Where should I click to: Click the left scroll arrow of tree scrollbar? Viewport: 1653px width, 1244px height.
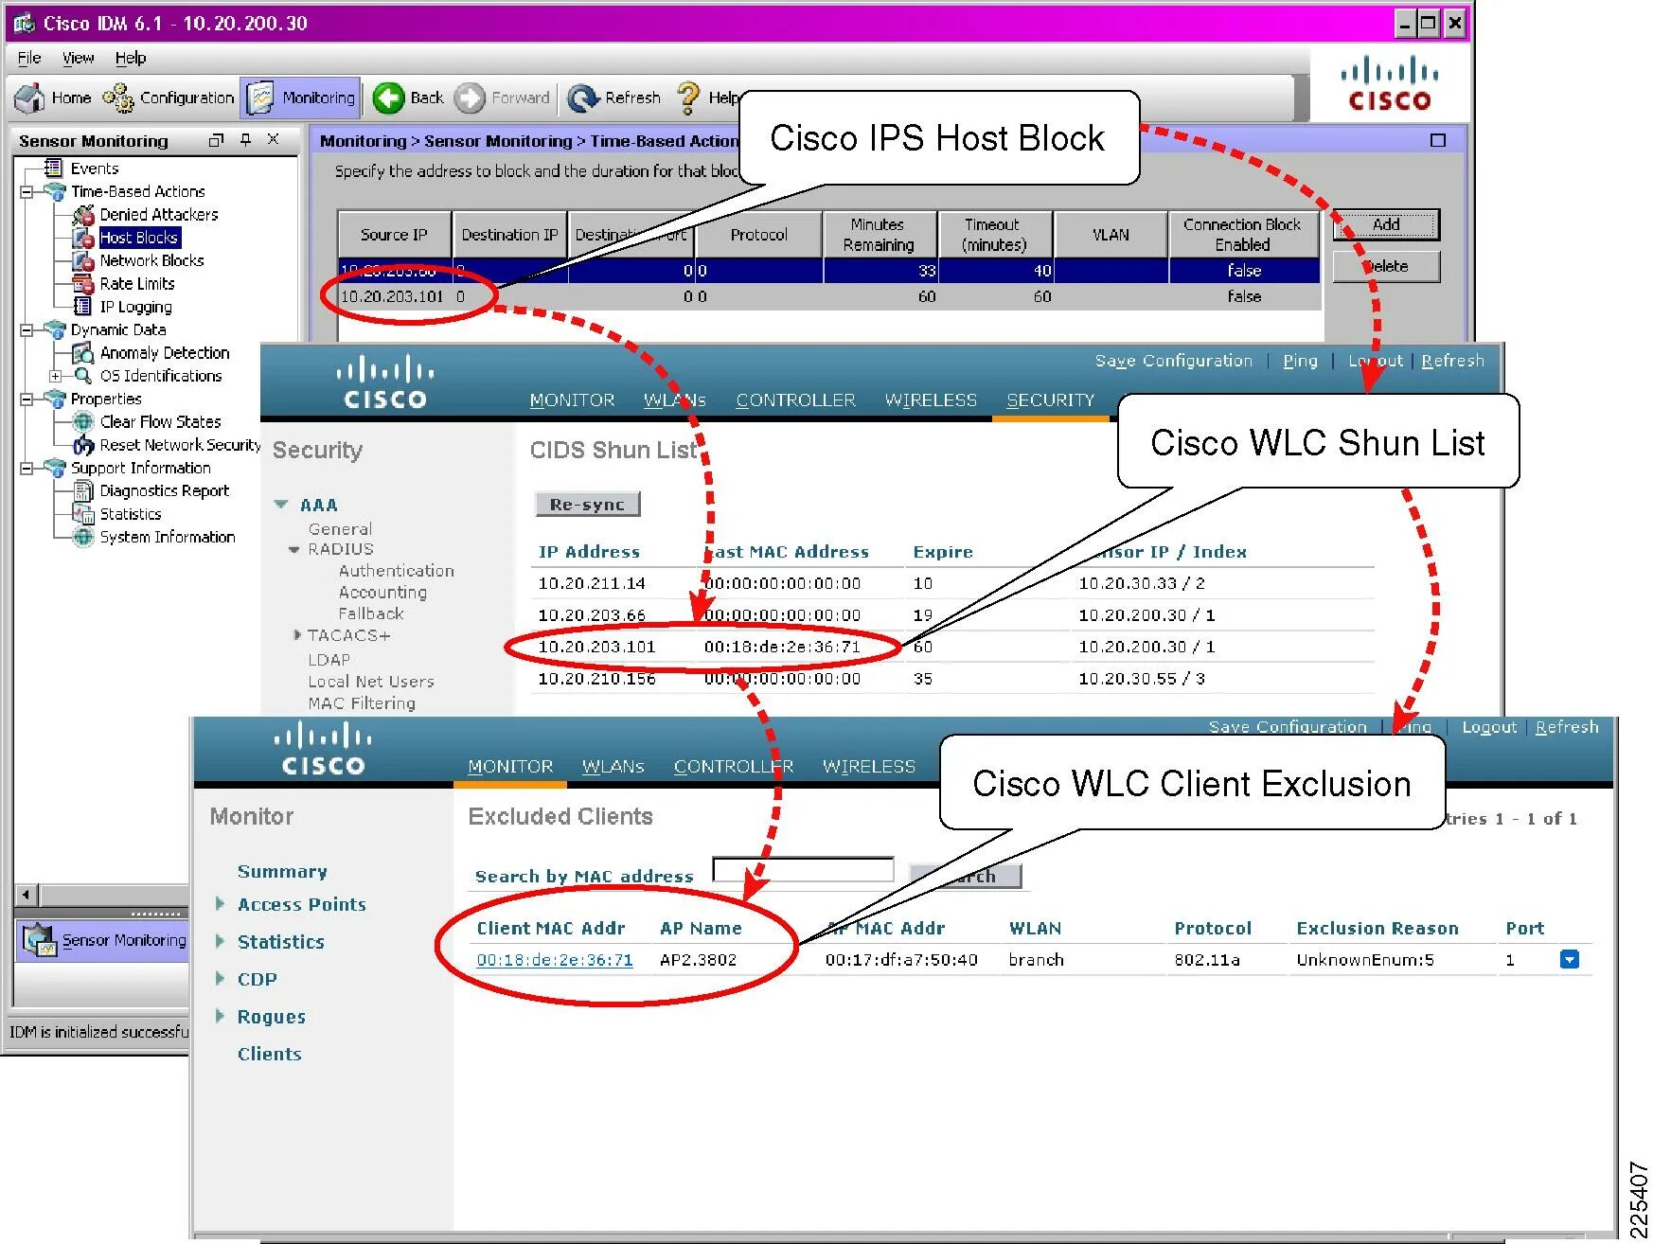tap(27, 895)
